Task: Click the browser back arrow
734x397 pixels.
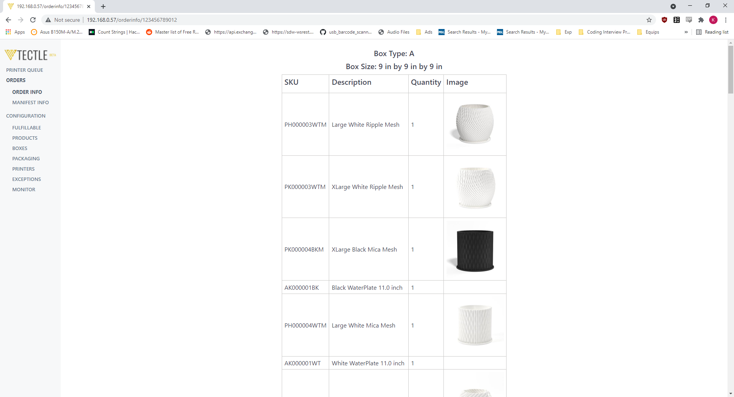Action: [8, 20]
